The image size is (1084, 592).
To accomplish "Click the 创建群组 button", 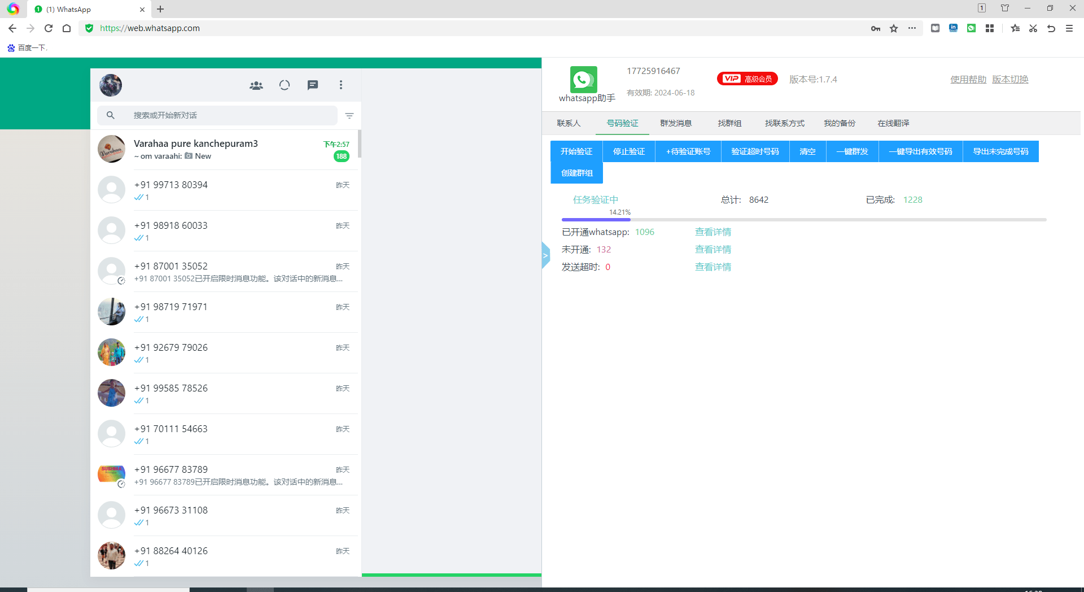I will coord(576,173).
